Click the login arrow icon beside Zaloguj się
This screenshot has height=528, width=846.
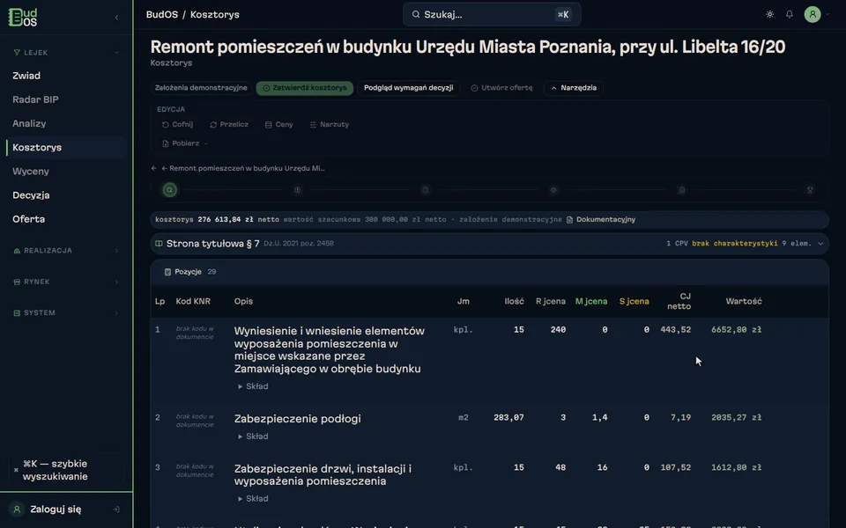[116, 510]
